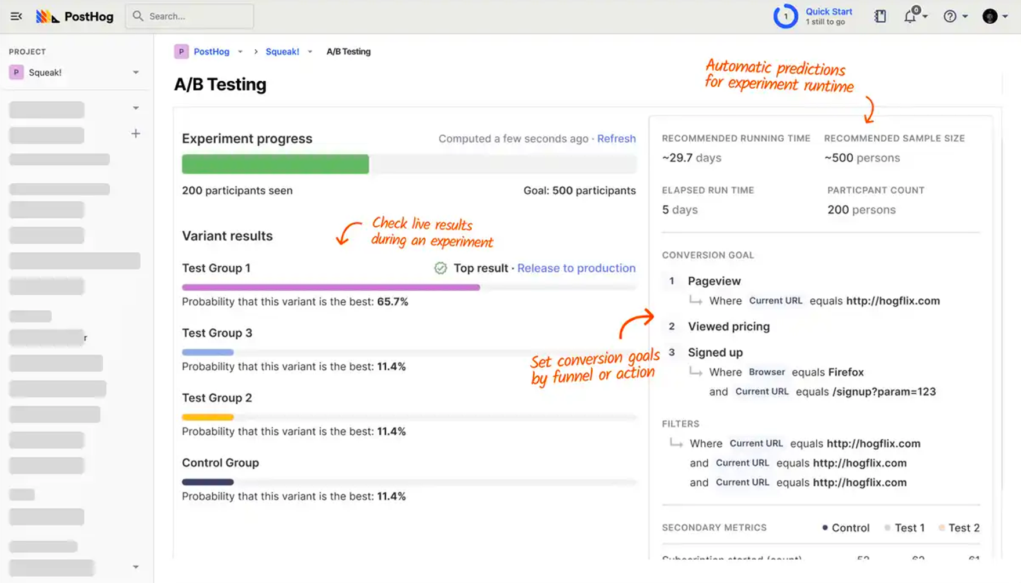This screenshot has width=1021, height=583.
Task: Click the Refresh link for experiment progress
Action: pyautogui.click(x=616, y=139)
